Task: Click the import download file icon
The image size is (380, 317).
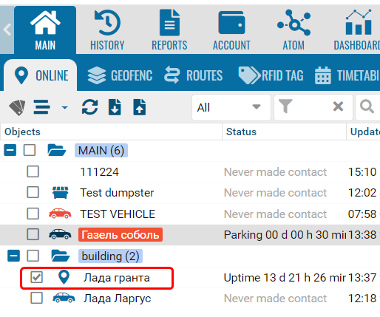Action: [x=115, y=107]
